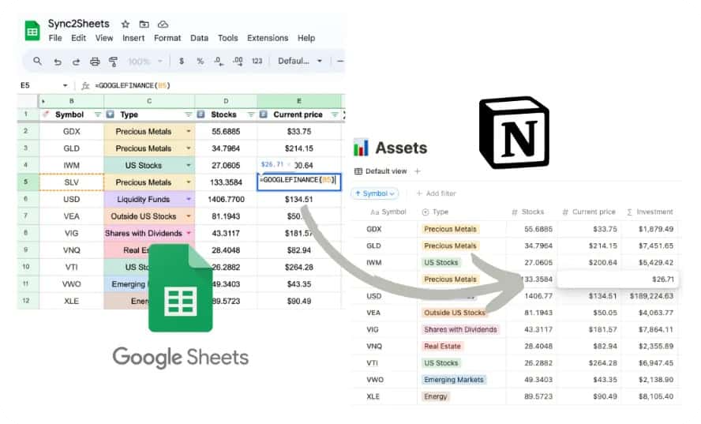Switch to Default view tab in Notion
701x424 pixels.
tap(381, 171)
